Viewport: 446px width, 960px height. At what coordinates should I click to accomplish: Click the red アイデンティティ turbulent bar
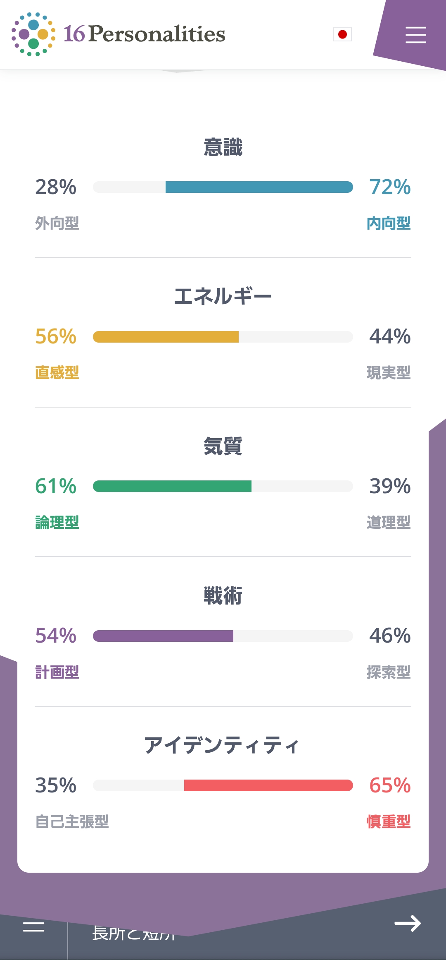(268, 785)
